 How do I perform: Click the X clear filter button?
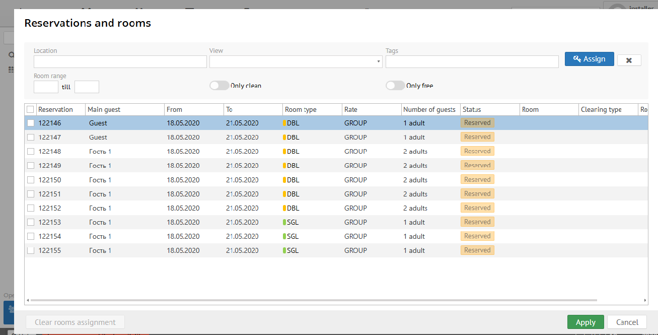coord(629,60)
